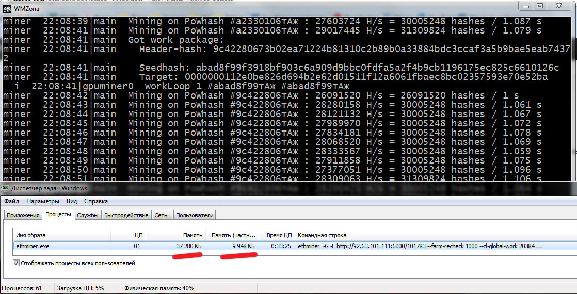
Task: Click the WMZona console window icon
Action: pos(7,7)
